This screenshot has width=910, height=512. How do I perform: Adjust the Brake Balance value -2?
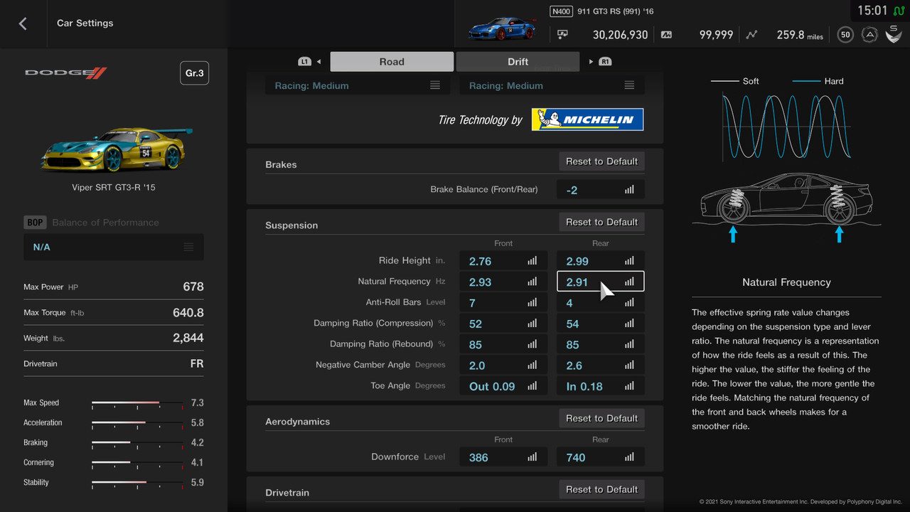pos(600,190)
